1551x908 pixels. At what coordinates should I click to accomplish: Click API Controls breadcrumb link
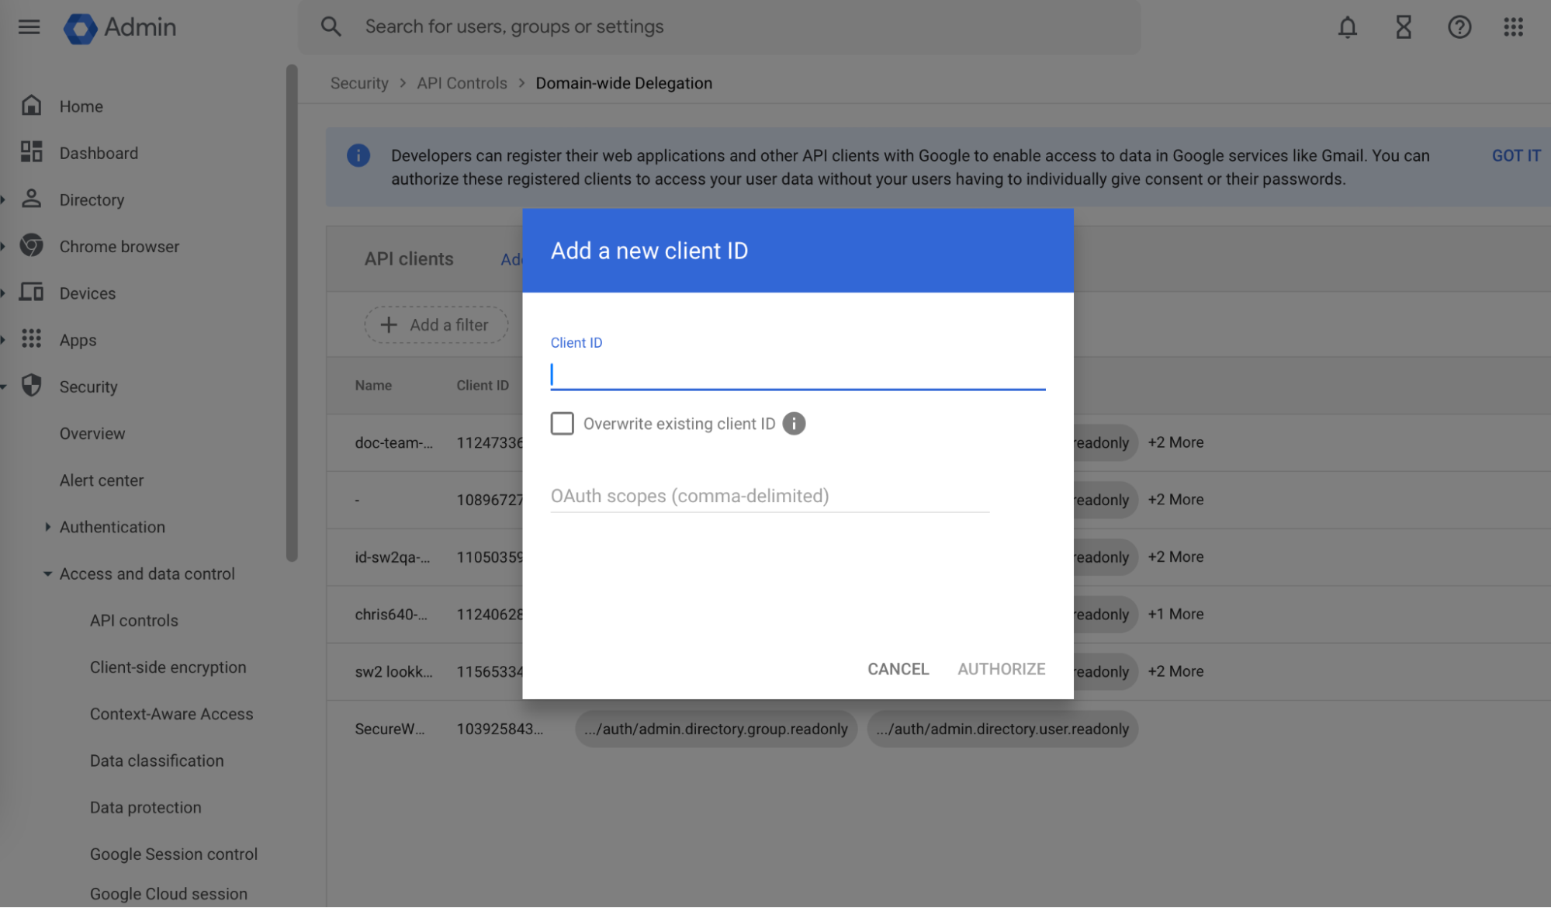click(x=462, y=83)
